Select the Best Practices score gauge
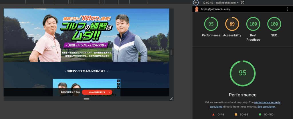 coord(253,24)
